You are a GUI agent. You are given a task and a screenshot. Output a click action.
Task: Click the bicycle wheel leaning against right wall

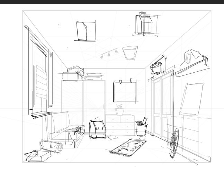pyautogui.click(x=174, y=143)
